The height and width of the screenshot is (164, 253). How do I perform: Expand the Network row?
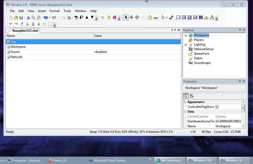click(9, 57)
